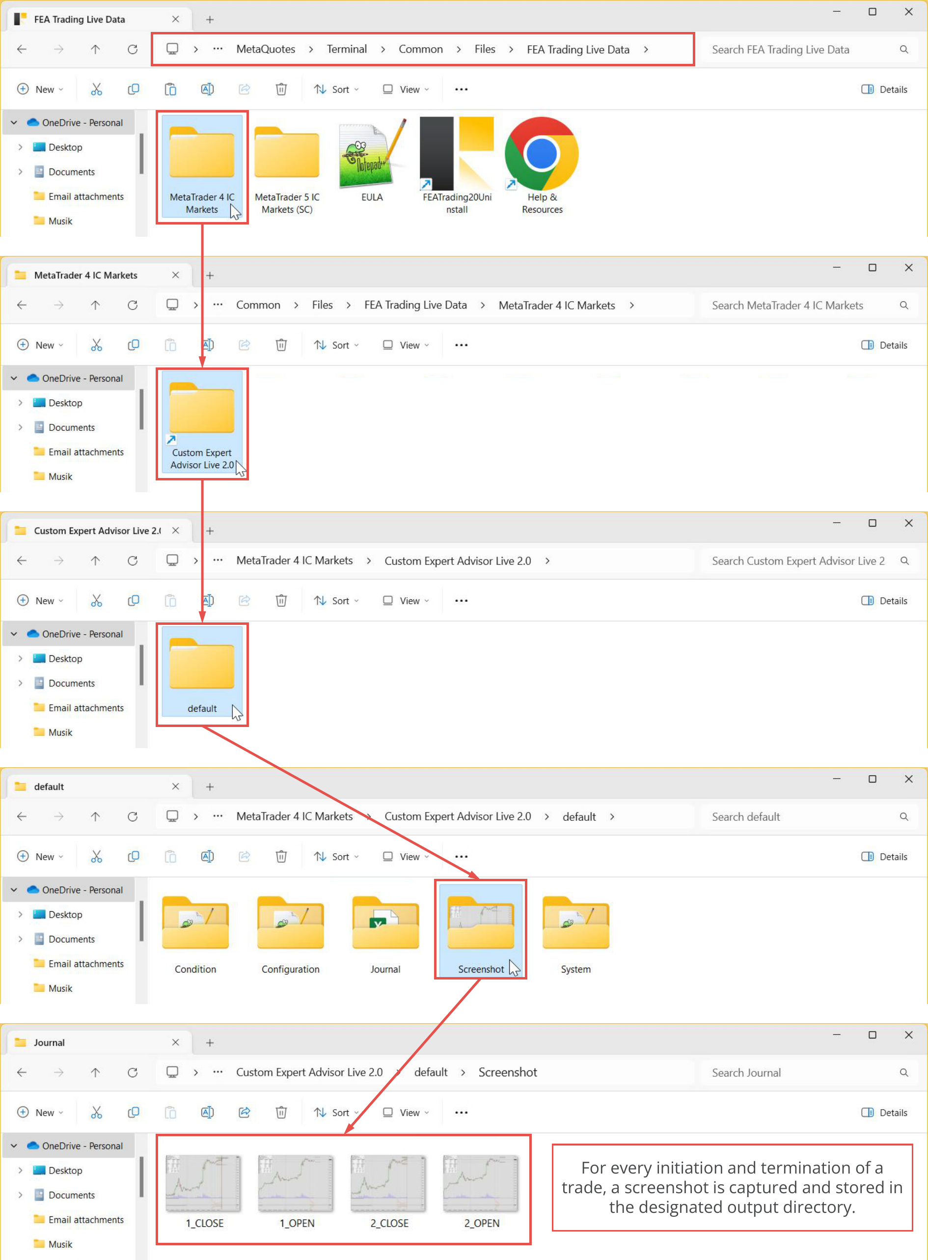Open the Condition folder
The width and height of the screenshot is (928, 1260).
(x=195, y=936)
